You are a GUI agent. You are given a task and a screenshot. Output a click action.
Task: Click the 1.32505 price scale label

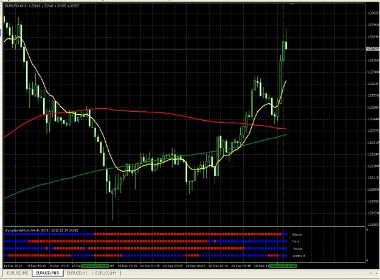point(373,108)
